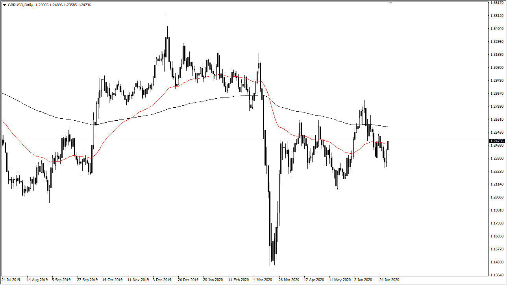
Task: Click price level 1.27590 on the axis
Action: point(497,107)
